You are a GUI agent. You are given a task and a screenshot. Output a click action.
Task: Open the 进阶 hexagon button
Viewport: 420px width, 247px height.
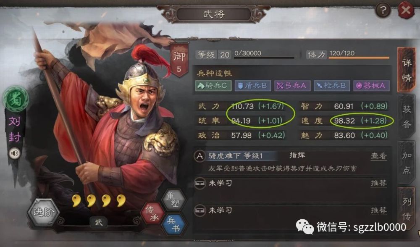43,213
